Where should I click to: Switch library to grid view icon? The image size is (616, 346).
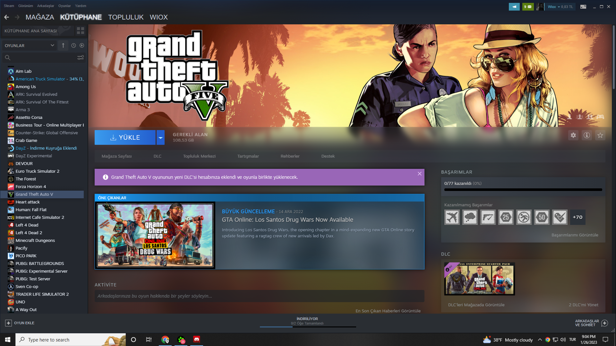(80, 31)
